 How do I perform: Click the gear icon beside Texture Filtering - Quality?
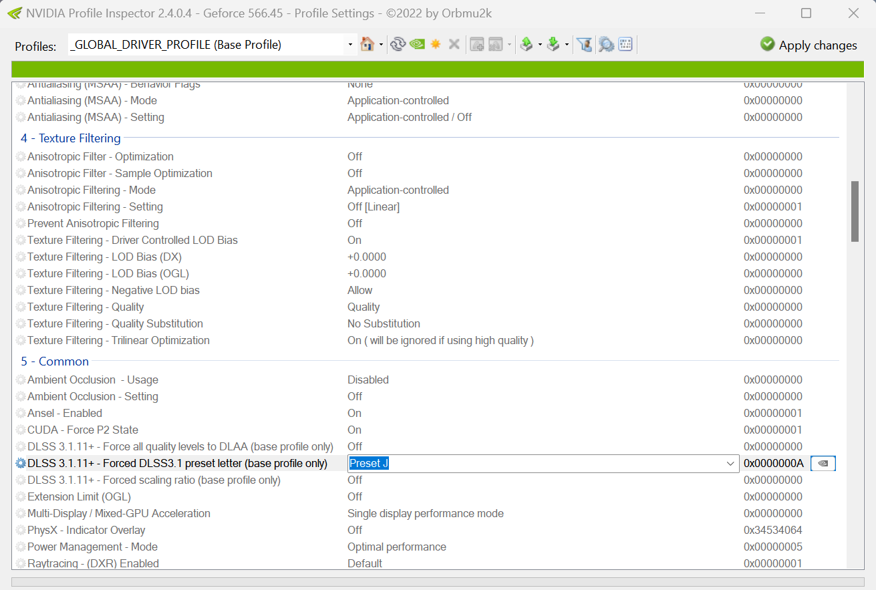tap(21, 307)
